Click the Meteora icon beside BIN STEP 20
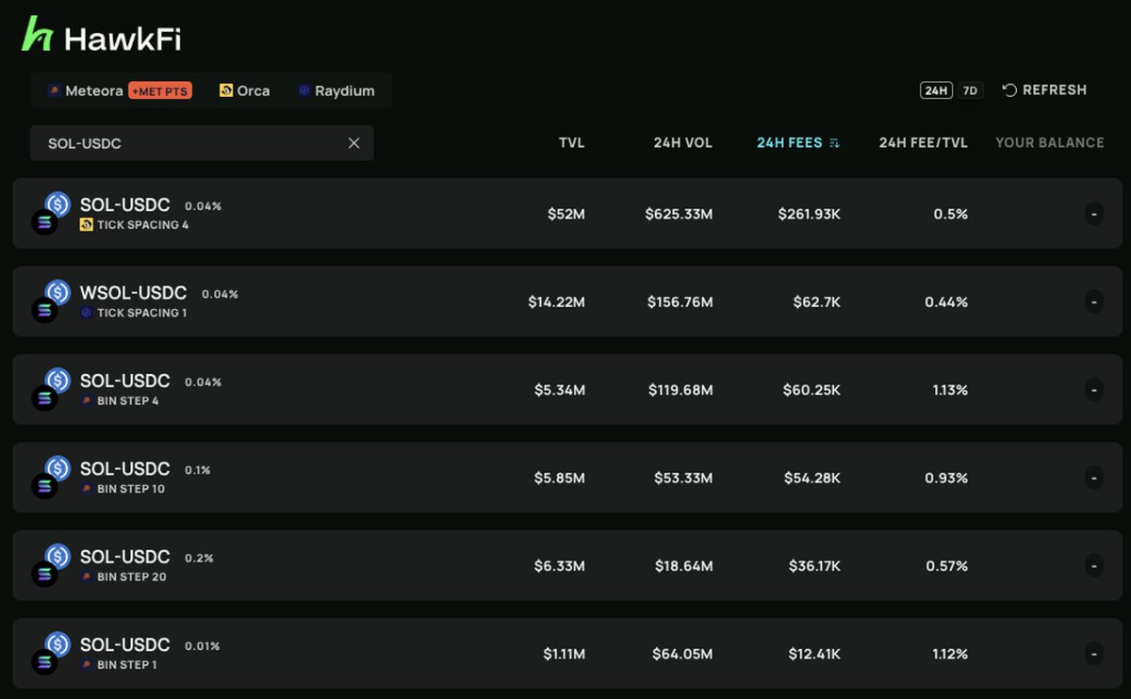The image size is (1131, 699). (87, 577)
